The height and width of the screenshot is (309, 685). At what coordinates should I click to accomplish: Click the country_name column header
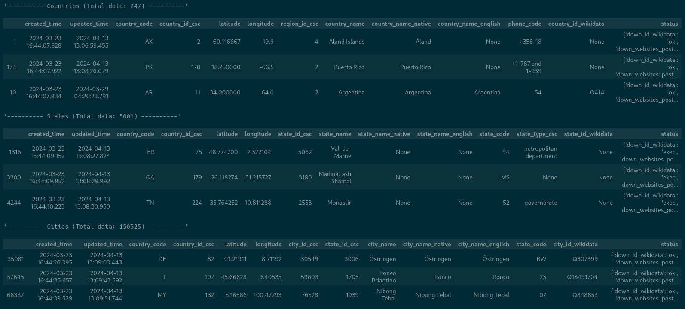(345, 24)
